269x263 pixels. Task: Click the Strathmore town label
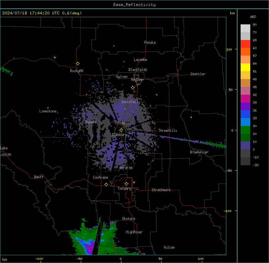tap(161, 190)
